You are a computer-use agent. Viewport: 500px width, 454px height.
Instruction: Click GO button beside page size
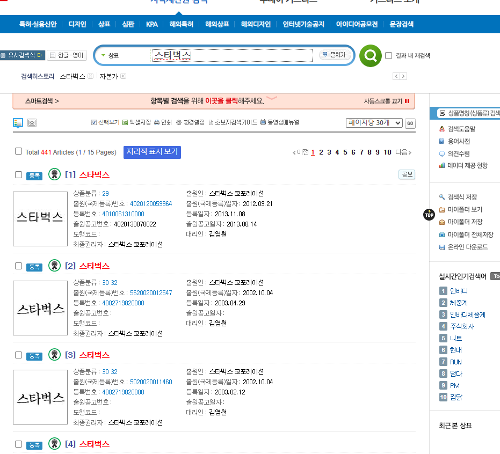[x=410, y=123]
